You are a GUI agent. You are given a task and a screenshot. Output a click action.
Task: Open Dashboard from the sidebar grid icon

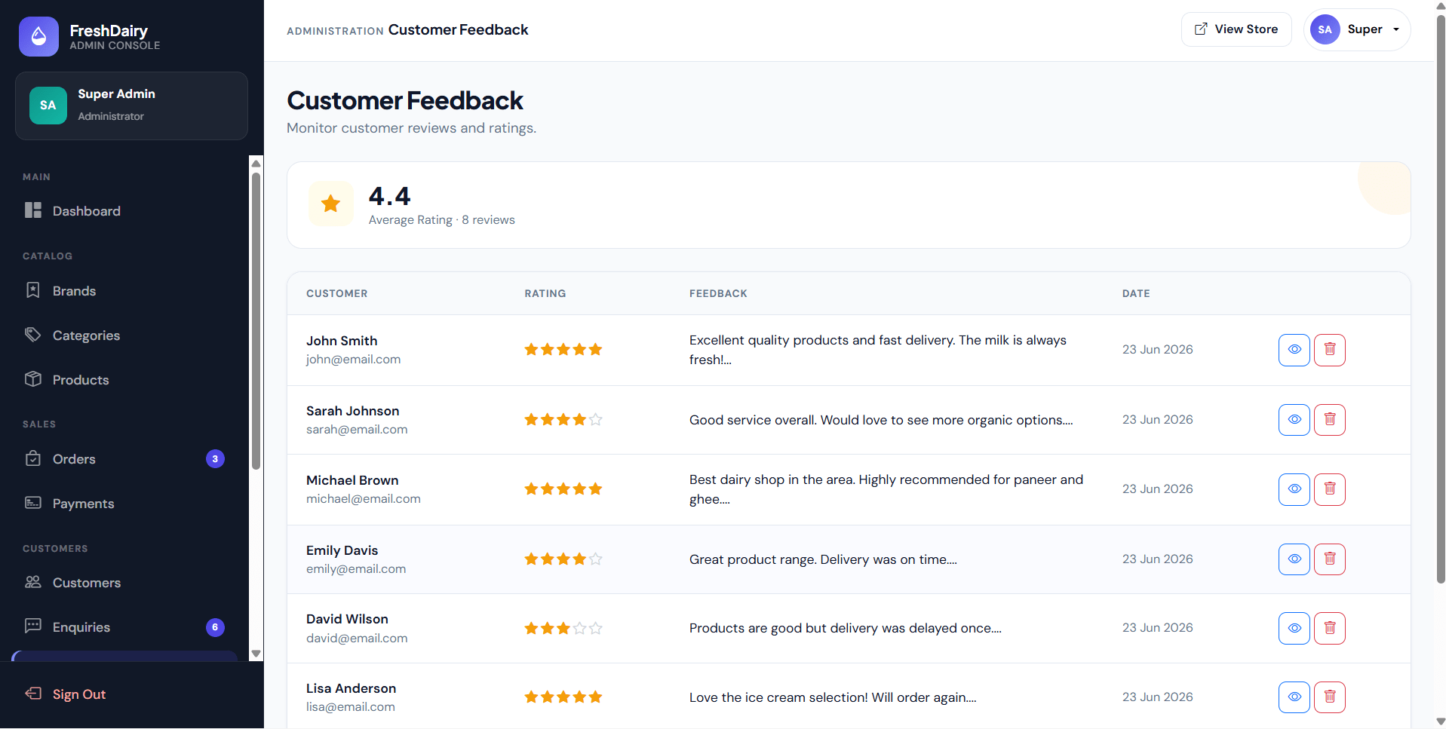[33, 210]
